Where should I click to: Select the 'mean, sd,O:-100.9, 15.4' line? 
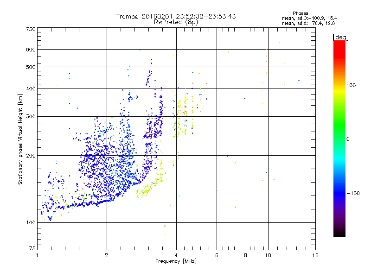(x=309, y=18)
